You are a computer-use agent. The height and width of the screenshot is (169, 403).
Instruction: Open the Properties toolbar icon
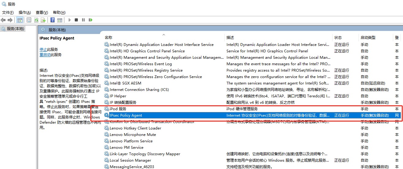click(x=29, y=20)
